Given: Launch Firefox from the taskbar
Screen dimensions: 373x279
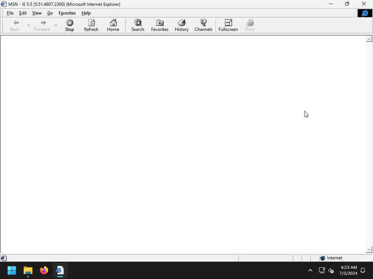Looking at the screenshot, I should pos(44,270).
